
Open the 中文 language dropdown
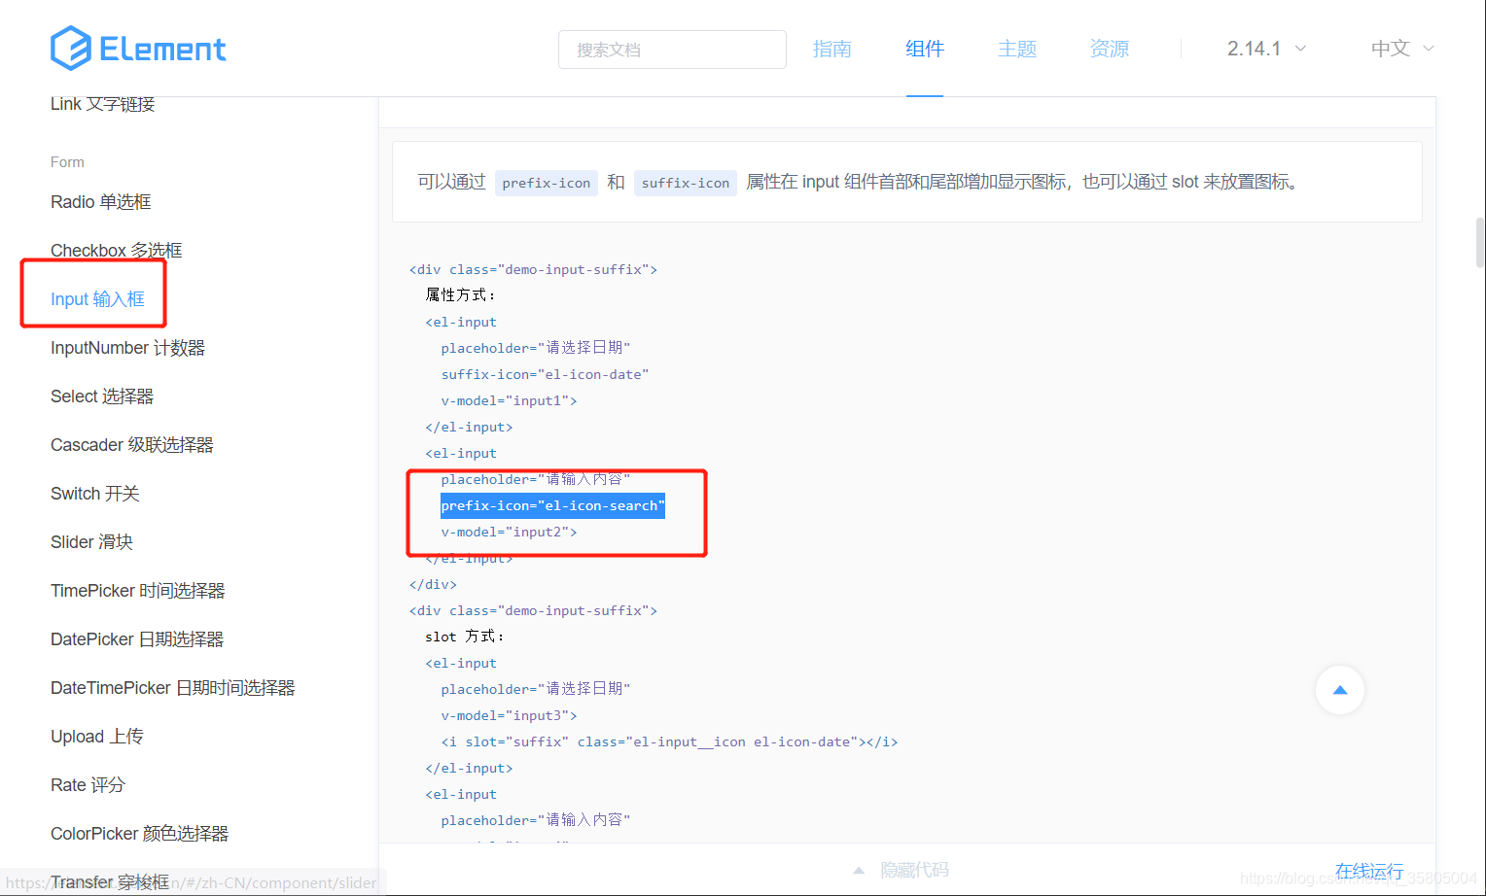coord(1402,49)
